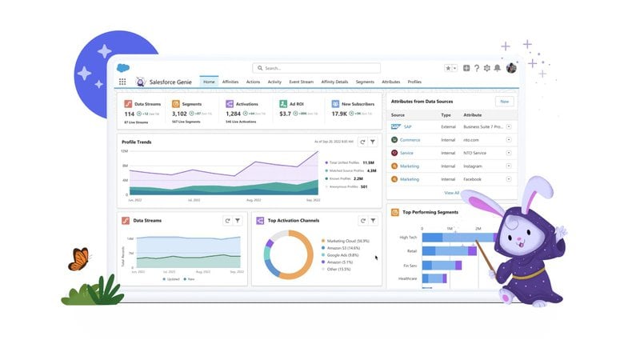Viewport: 640px width, 360px height.
Task: Filter the Profile Trends chart
Action: tap(373, 142)
